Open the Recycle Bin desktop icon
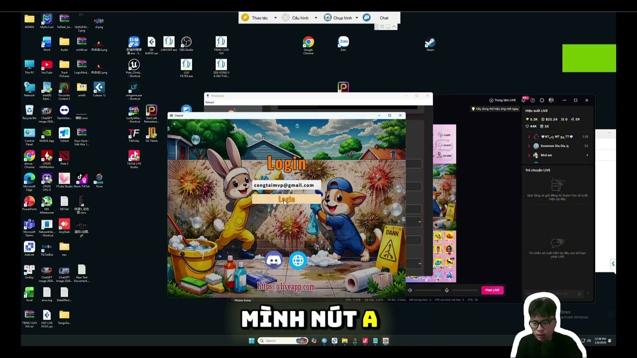This screenshot has height=358, width=637. click(x=29, y=112)
